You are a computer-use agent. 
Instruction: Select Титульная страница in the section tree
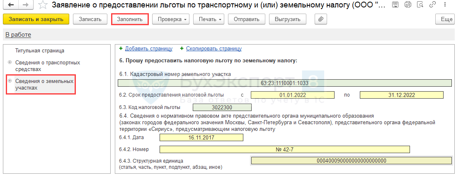(40, 51)
